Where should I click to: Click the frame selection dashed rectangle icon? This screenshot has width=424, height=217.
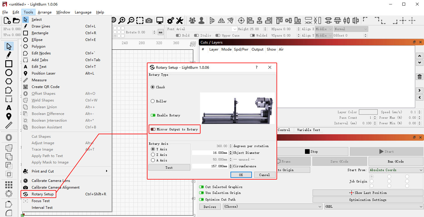[140, 20]
